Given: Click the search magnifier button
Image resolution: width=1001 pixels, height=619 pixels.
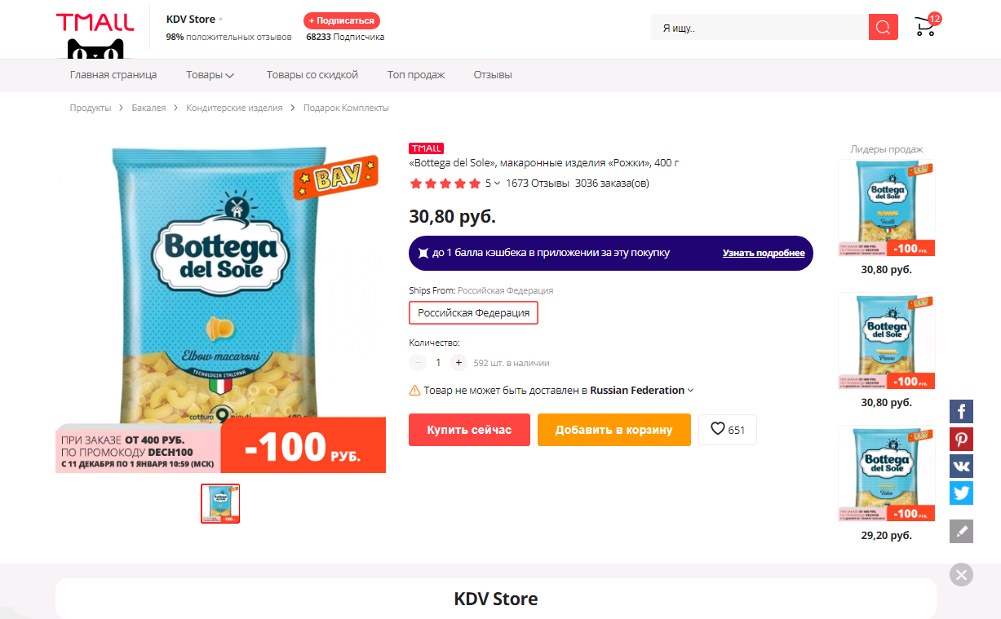Looking at the screenshot, I should coord(883,27).
